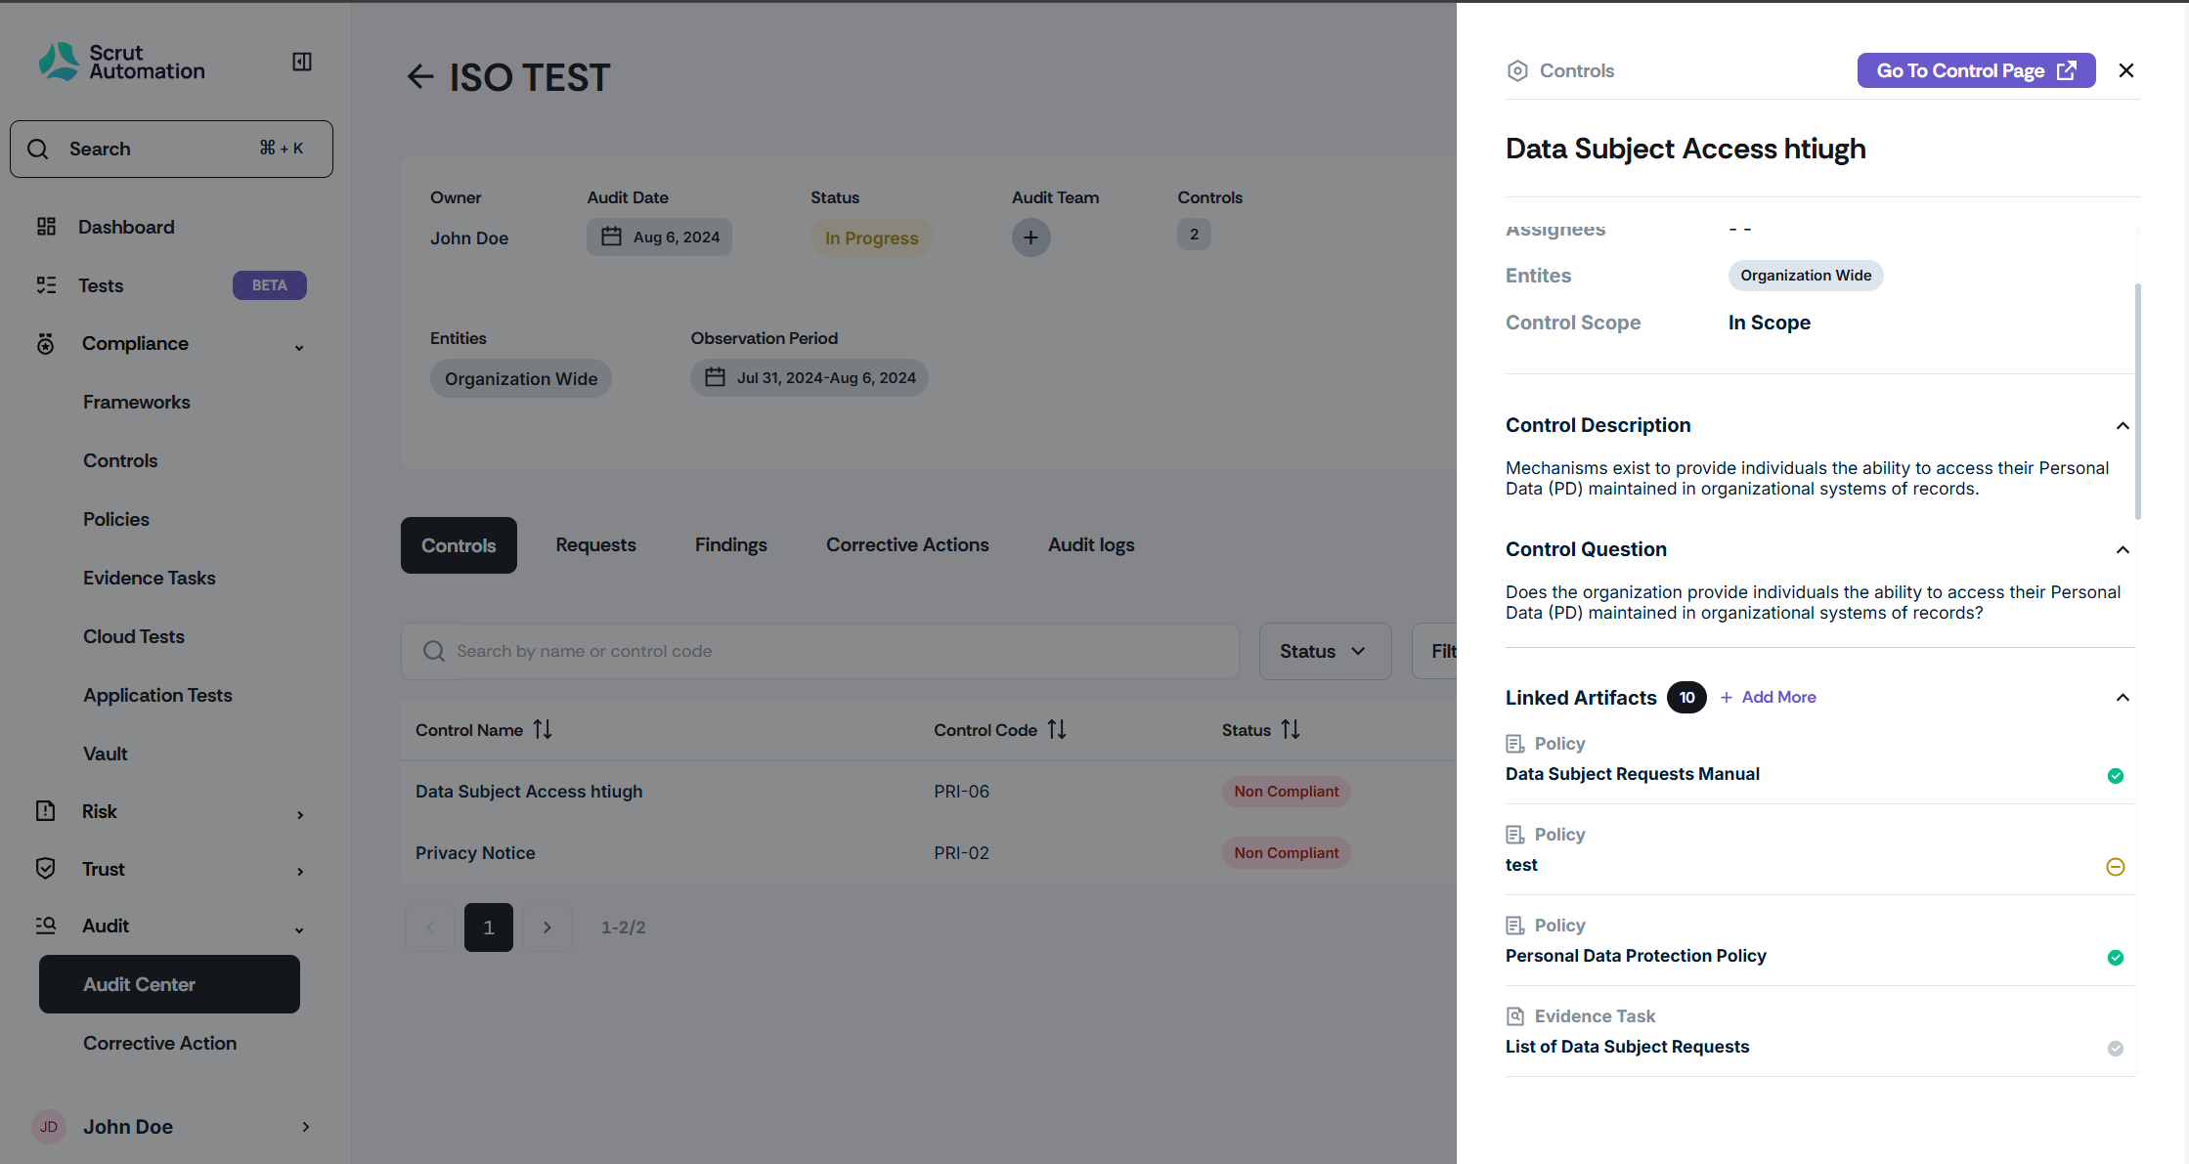This screenshot has width=2189, height=1164.
Task: Click the JD avatar icon
Action: click(49, 1127)
